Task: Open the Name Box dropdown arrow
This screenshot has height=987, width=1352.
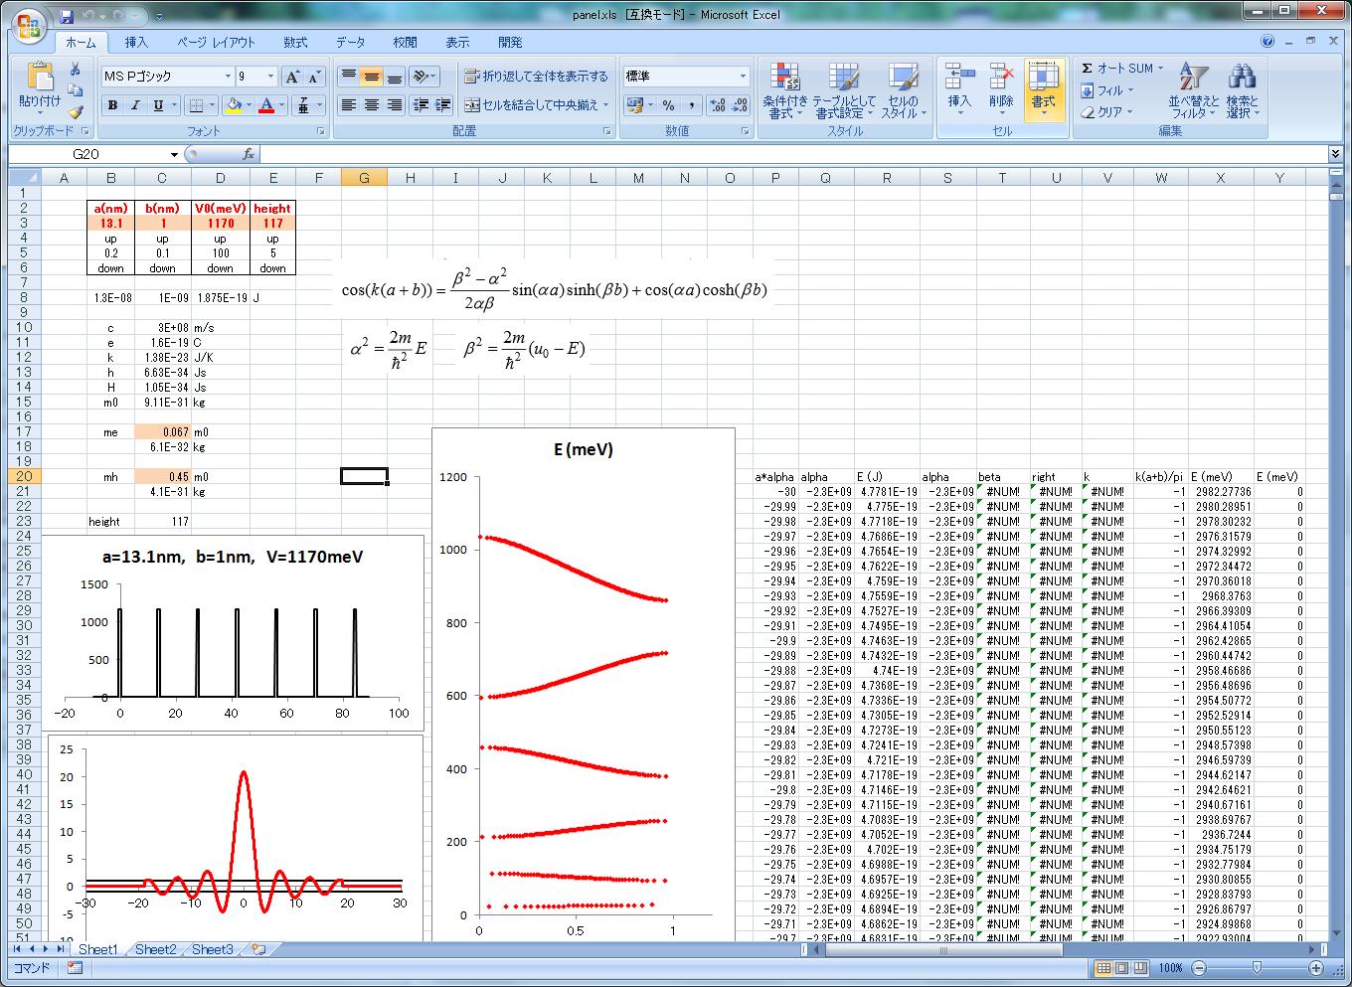Action: pos(174,155)
